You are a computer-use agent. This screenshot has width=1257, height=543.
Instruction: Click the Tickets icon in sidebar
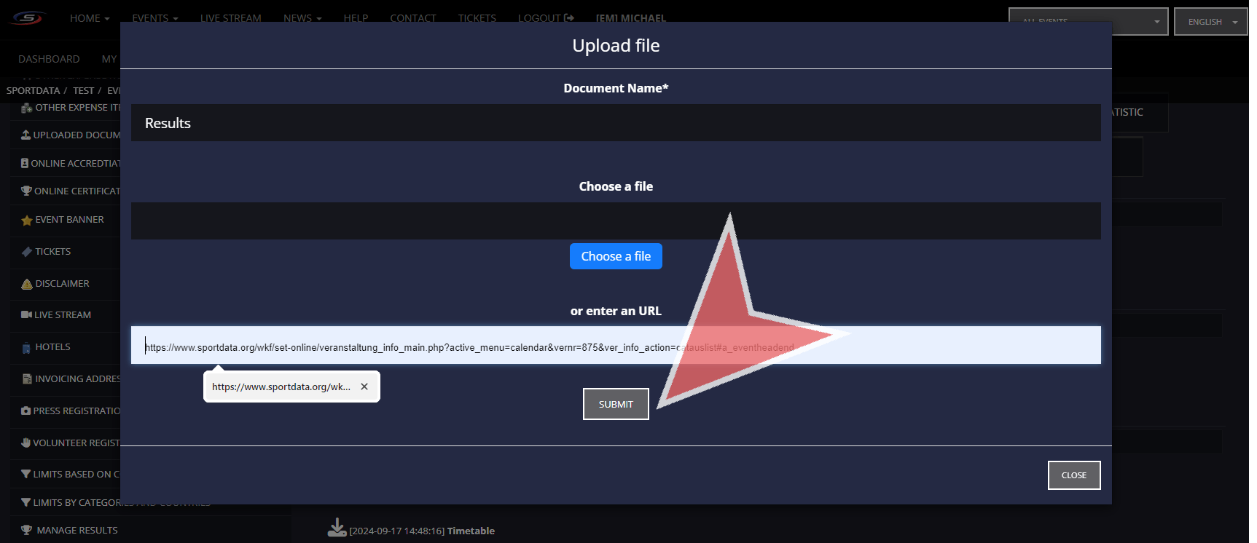click(27, 252)
